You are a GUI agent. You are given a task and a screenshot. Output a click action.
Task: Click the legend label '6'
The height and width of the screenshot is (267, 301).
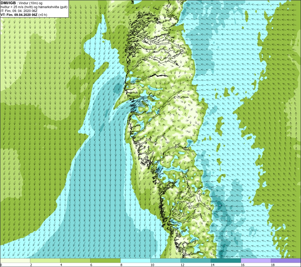point(91,265)
